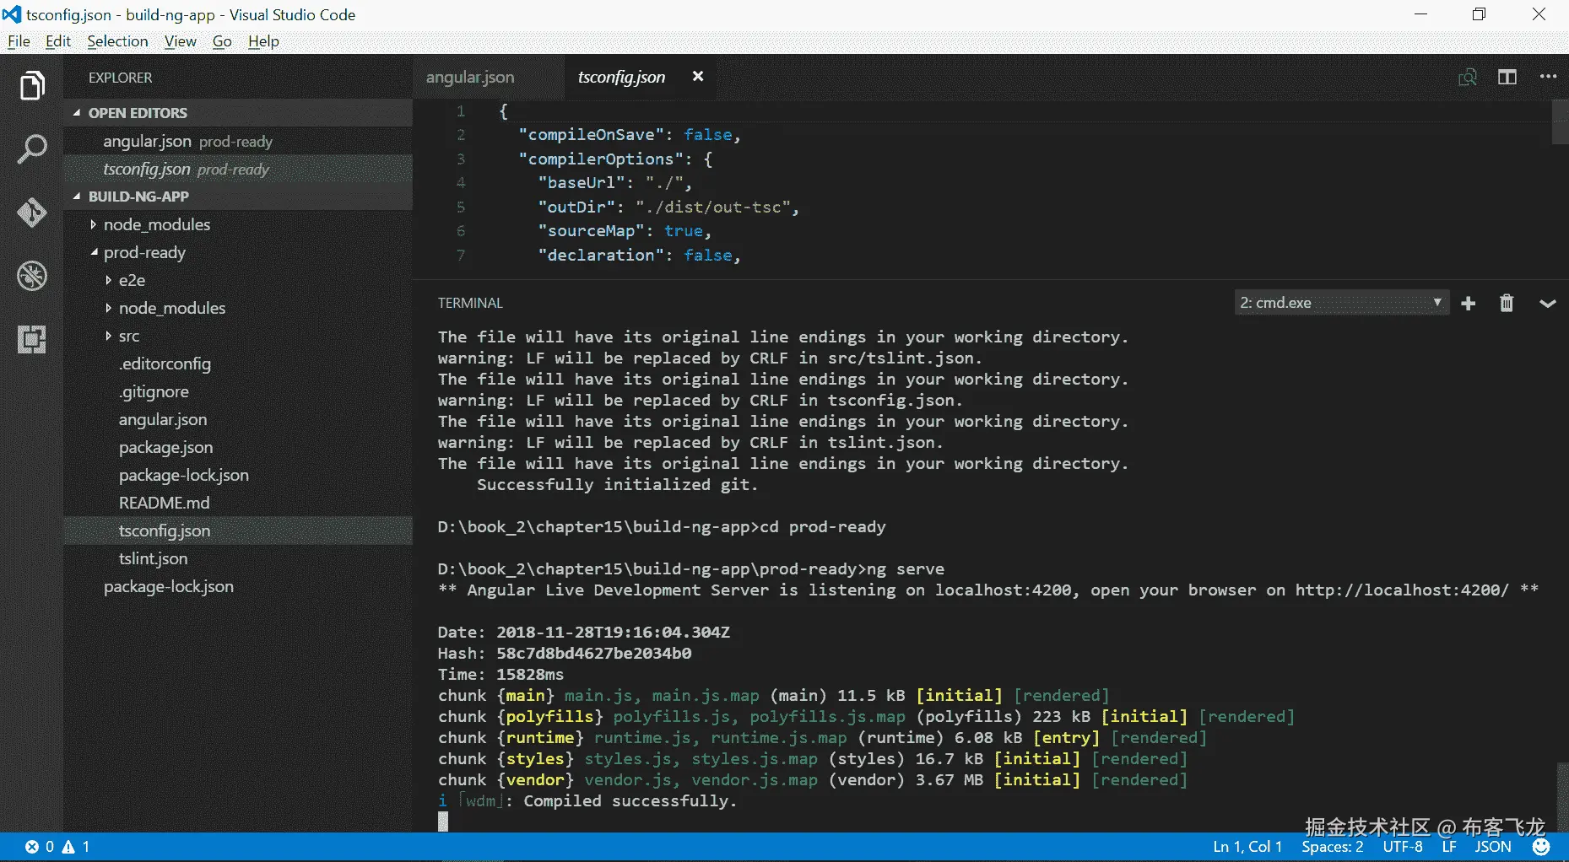Place cursor on "compileOnSave" line in editor

point(629,135)
